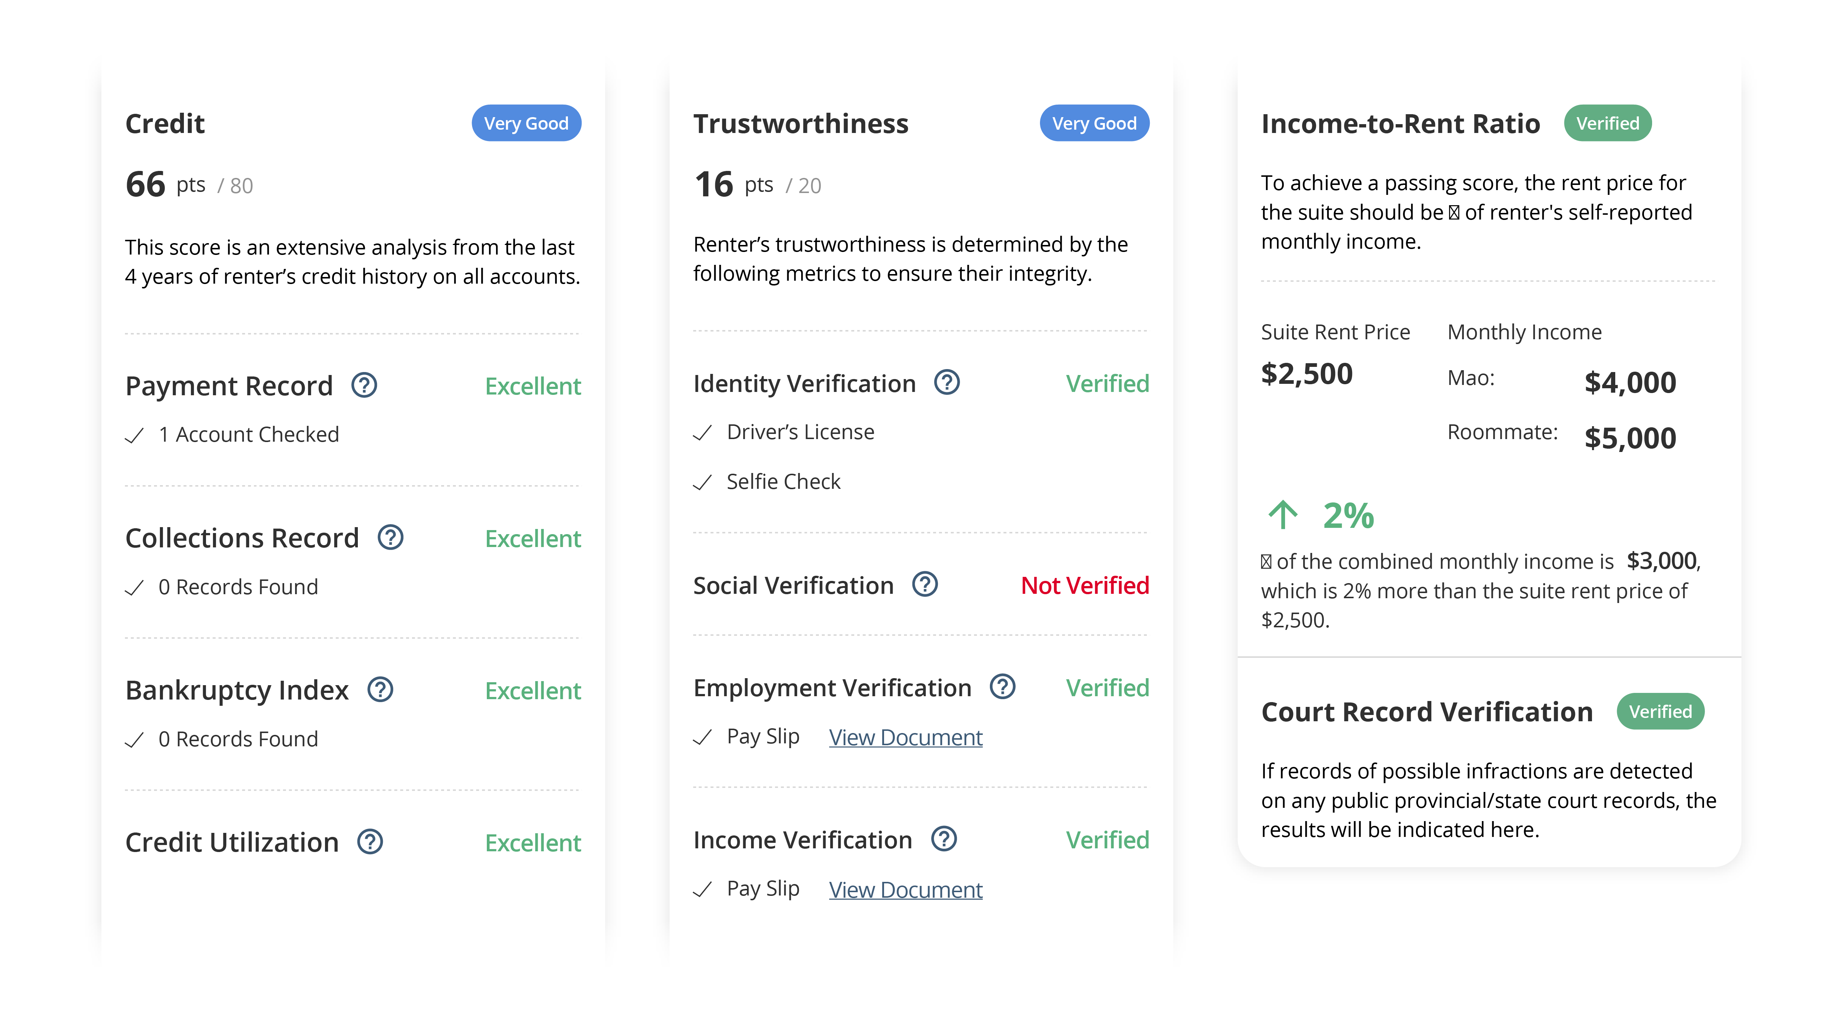
Task: Open the Credit Utilization help tooltip
Action: click(370, 842)
